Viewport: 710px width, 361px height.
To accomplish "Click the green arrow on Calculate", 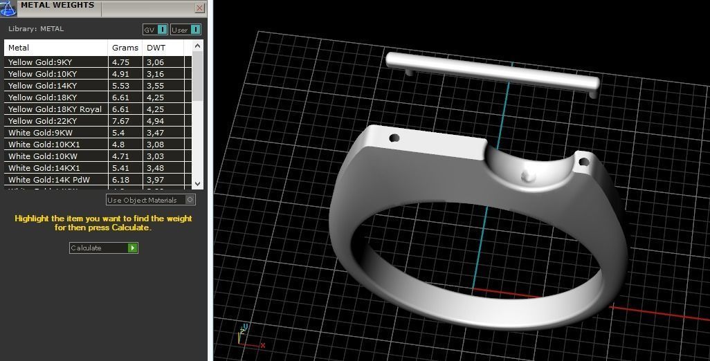I will point(133,248).
